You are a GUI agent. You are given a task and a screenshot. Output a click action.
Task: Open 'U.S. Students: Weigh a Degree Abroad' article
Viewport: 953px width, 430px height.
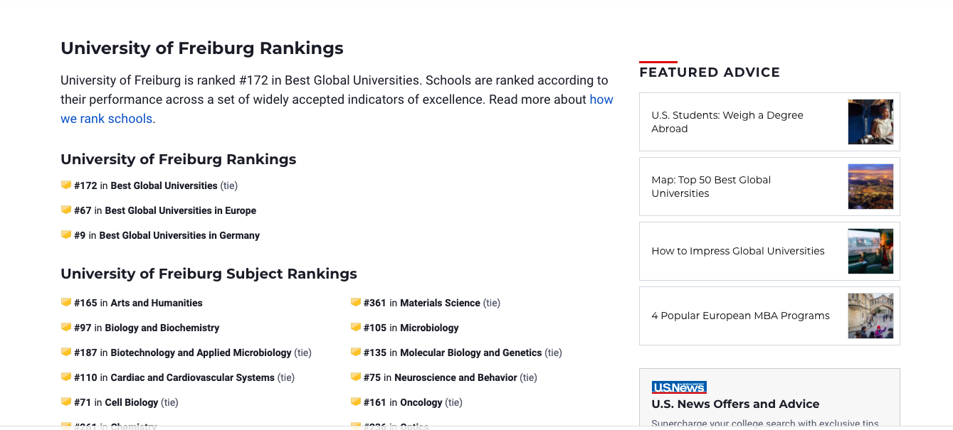click(769, 122)
